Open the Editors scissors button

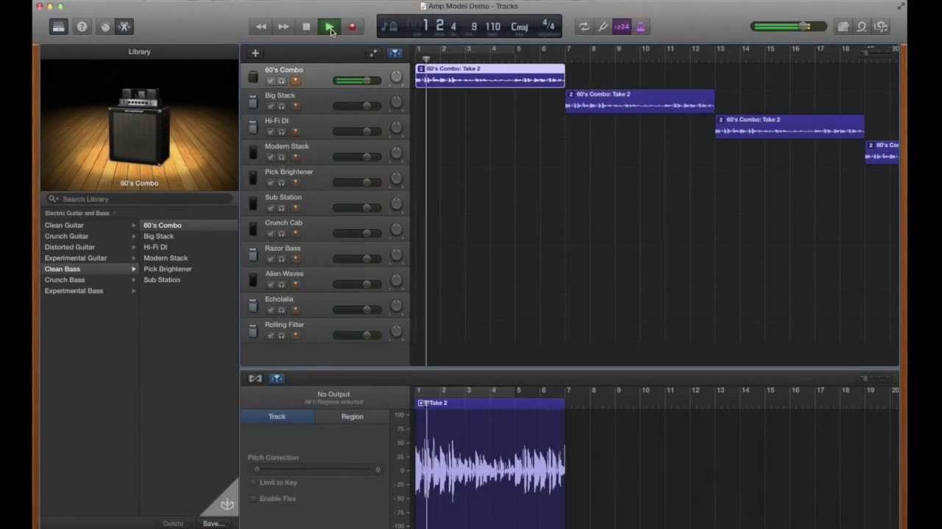point(124,27)
